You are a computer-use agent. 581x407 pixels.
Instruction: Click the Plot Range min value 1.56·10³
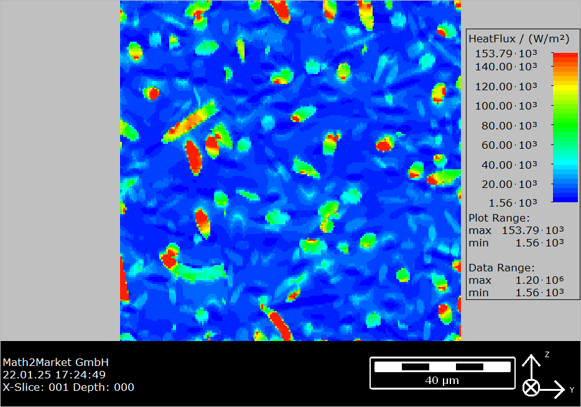click(540, 243)
